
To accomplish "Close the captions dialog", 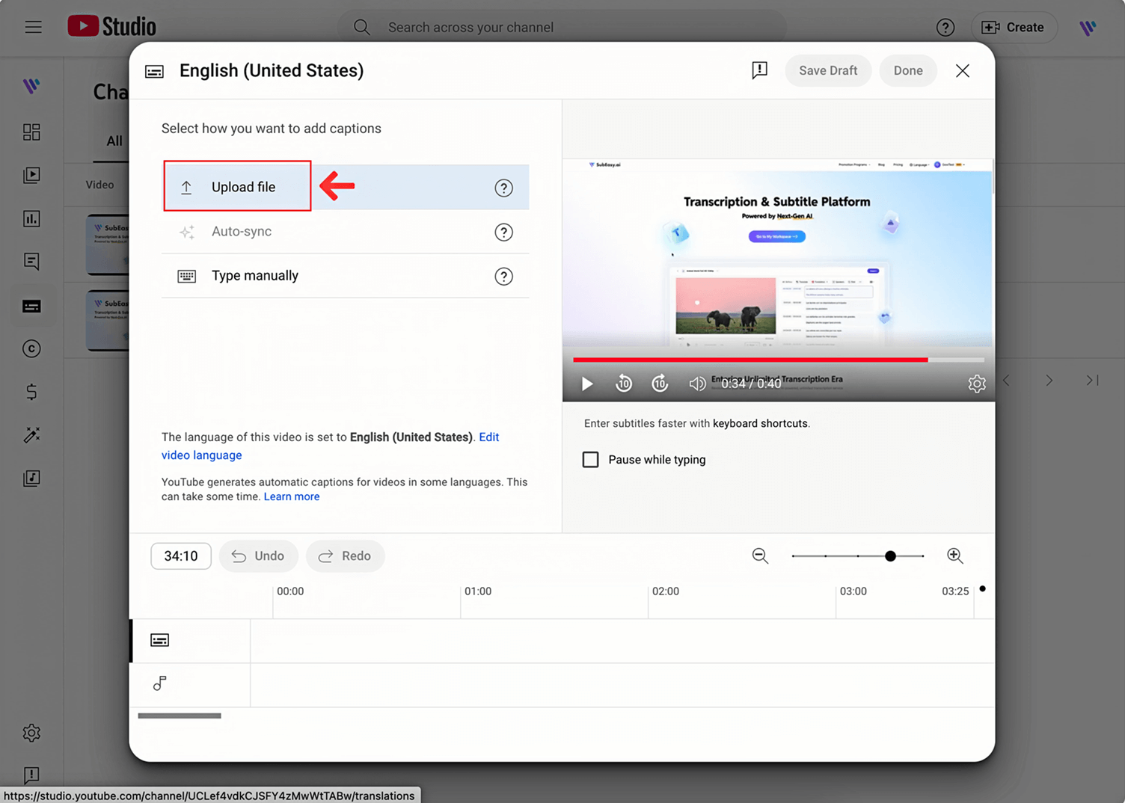I will click(963, 70).
